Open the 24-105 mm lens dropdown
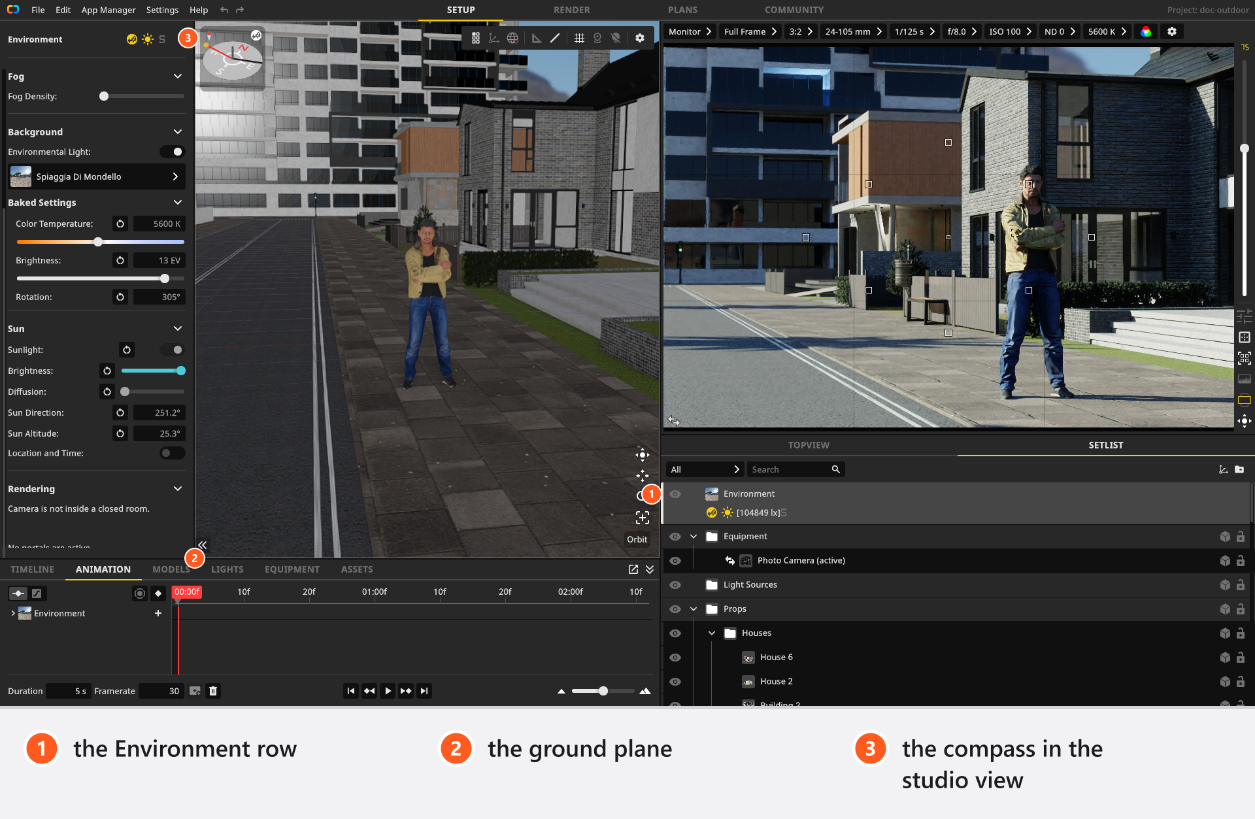Screen dimensions: 1255x819 [x=853, y=31]
